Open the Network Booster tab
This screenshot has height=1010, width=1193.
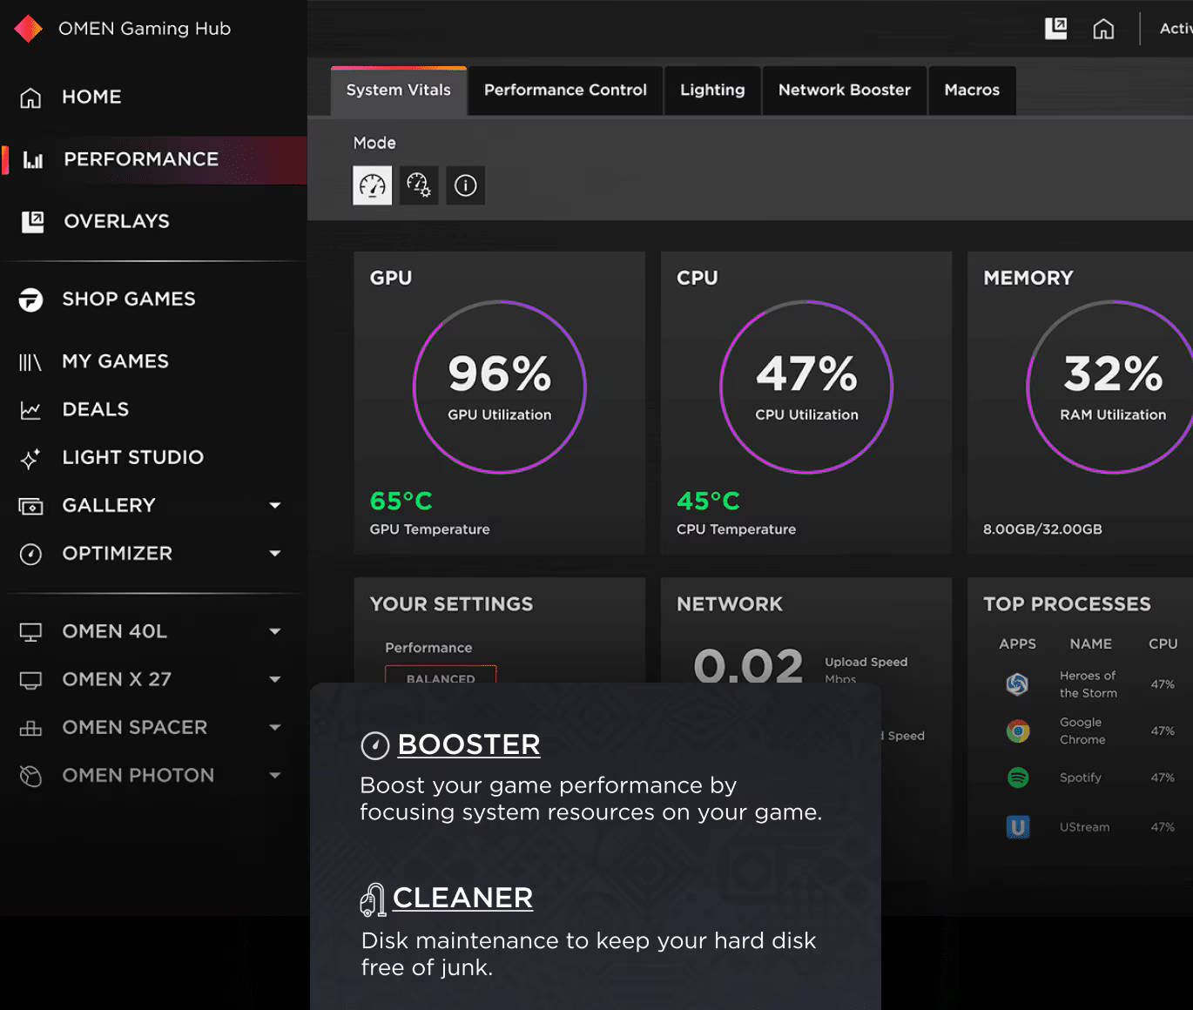click(845, 91)
